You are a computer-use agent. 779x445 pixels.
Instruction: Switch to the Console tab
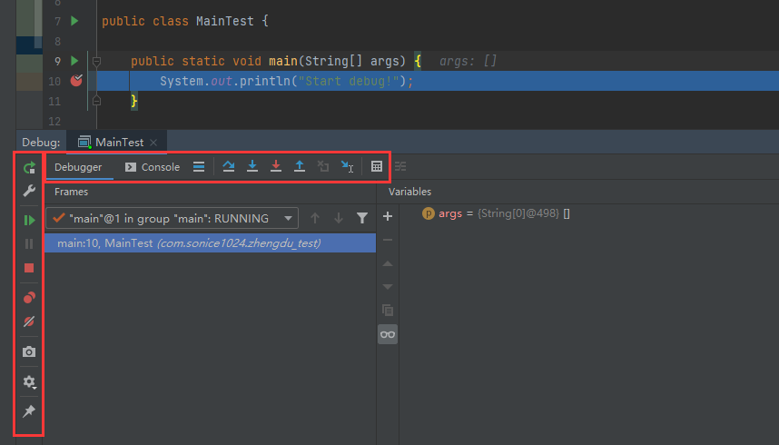click(153, 167)
